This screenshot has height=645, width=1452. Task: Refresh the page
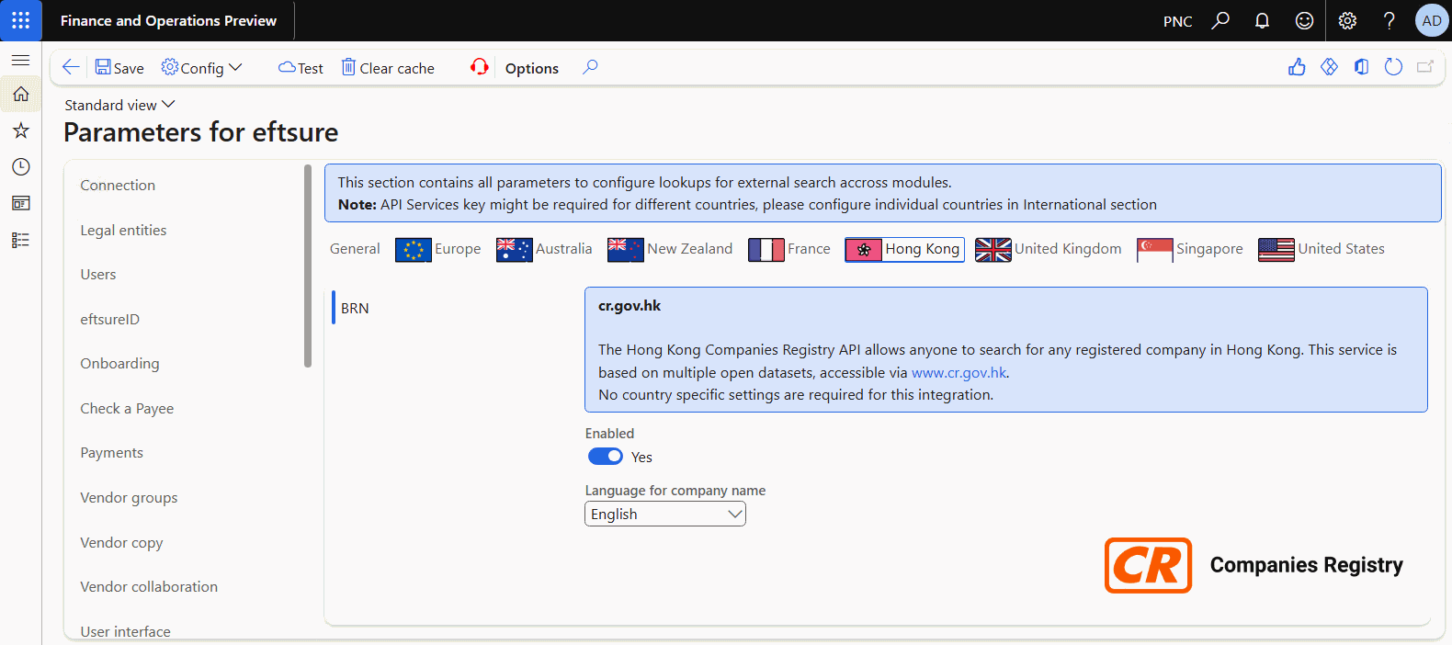pos(1393,67)
